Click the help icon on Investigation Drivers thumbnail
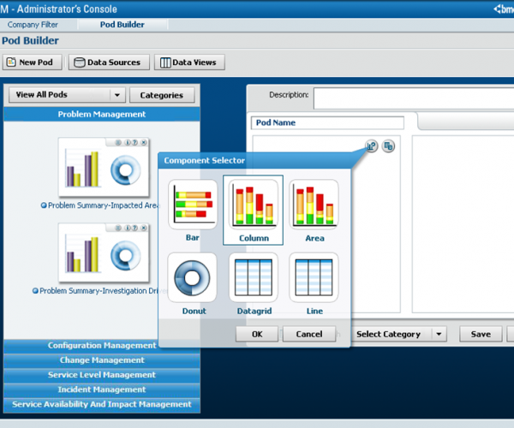Screen dimensions: 514x428 [x=134, y=228]
